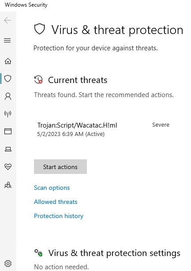191x271 pixels.
Task: Go back with the back arrow
Action: pos(7,20)
